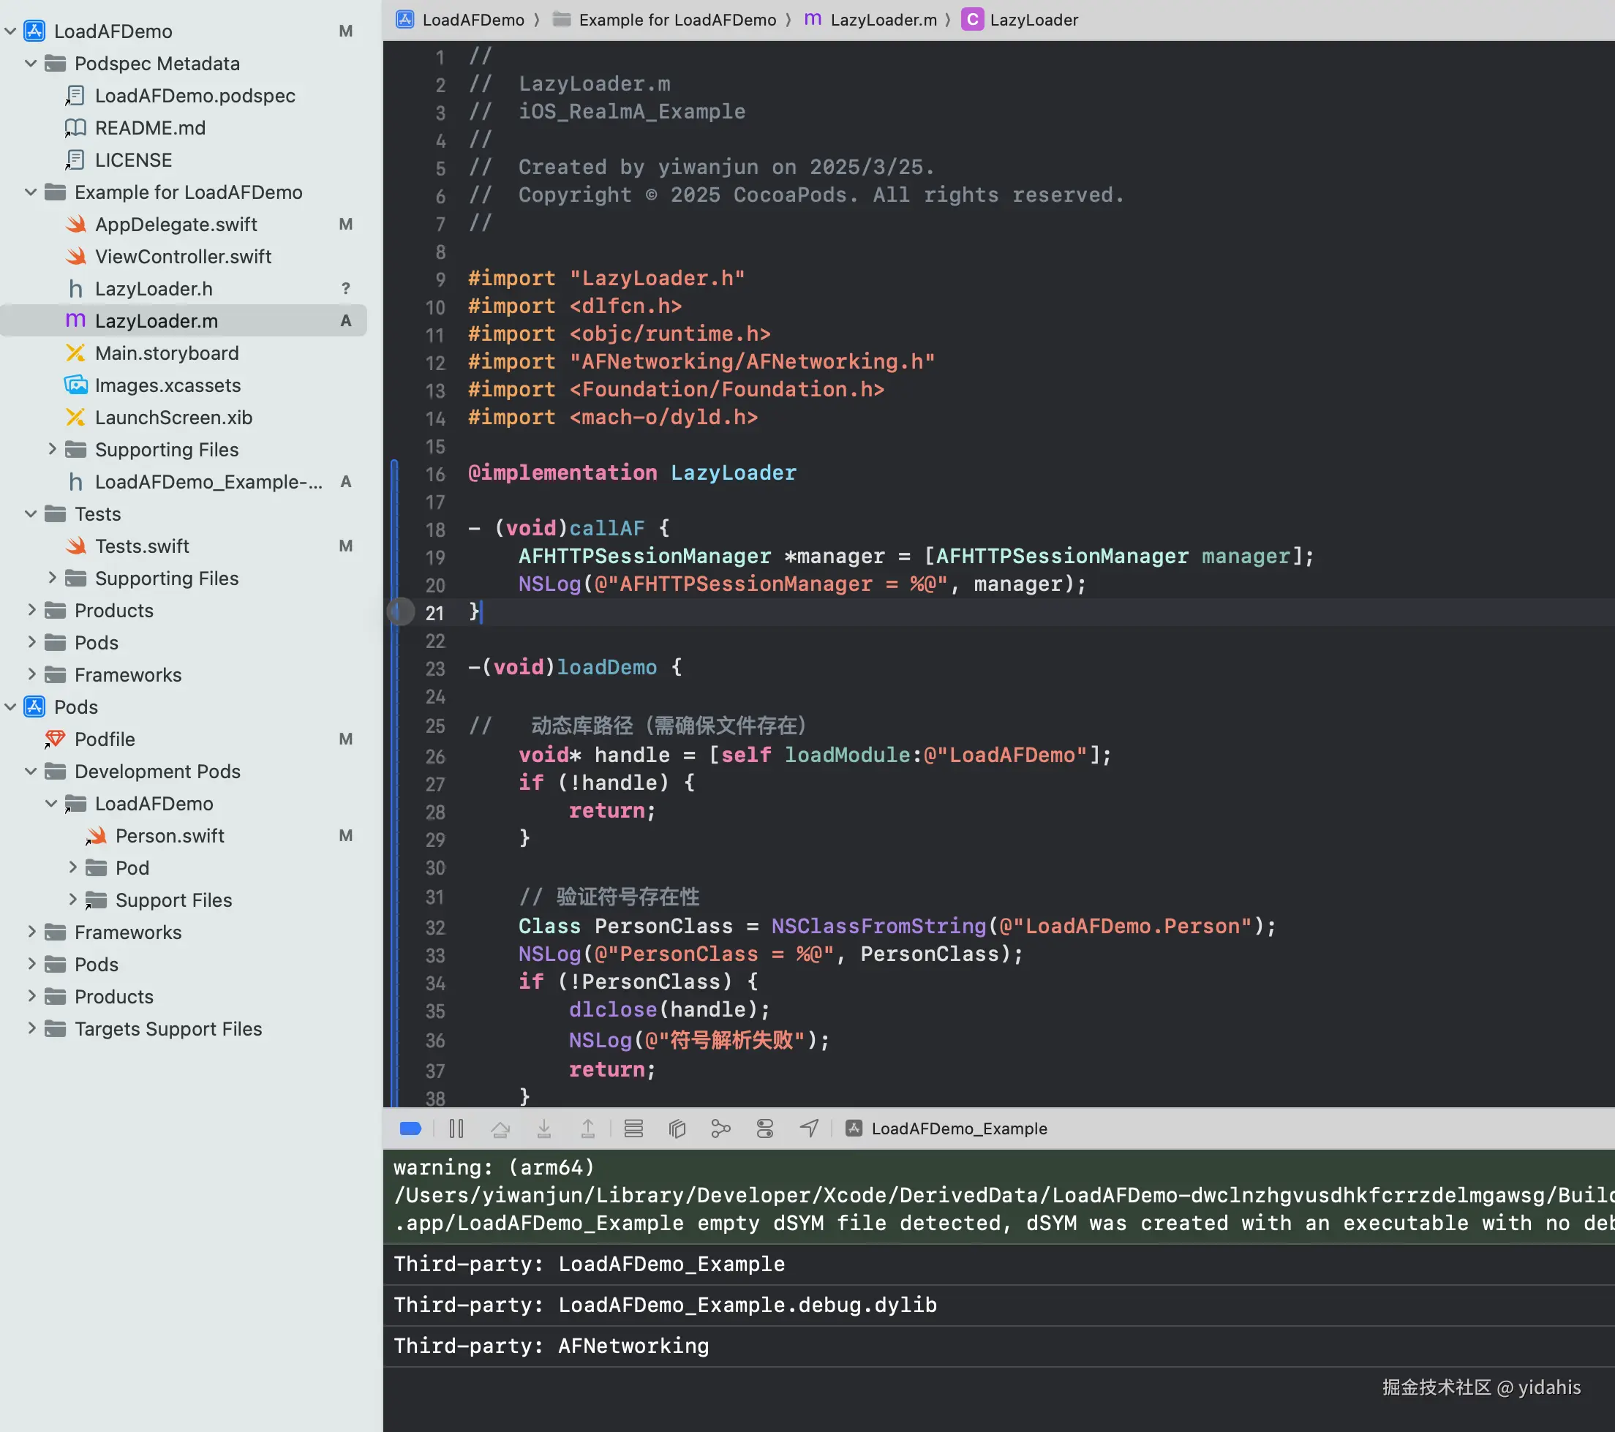Screen dimensions: 1615x1432
Task: Click the Step Out debug button
Action: click(x=588, y=1128)
